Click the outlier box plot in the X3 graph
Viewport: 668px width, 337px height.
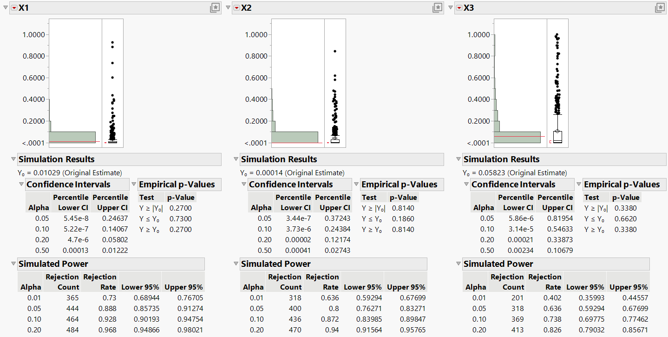click(557, 136)
